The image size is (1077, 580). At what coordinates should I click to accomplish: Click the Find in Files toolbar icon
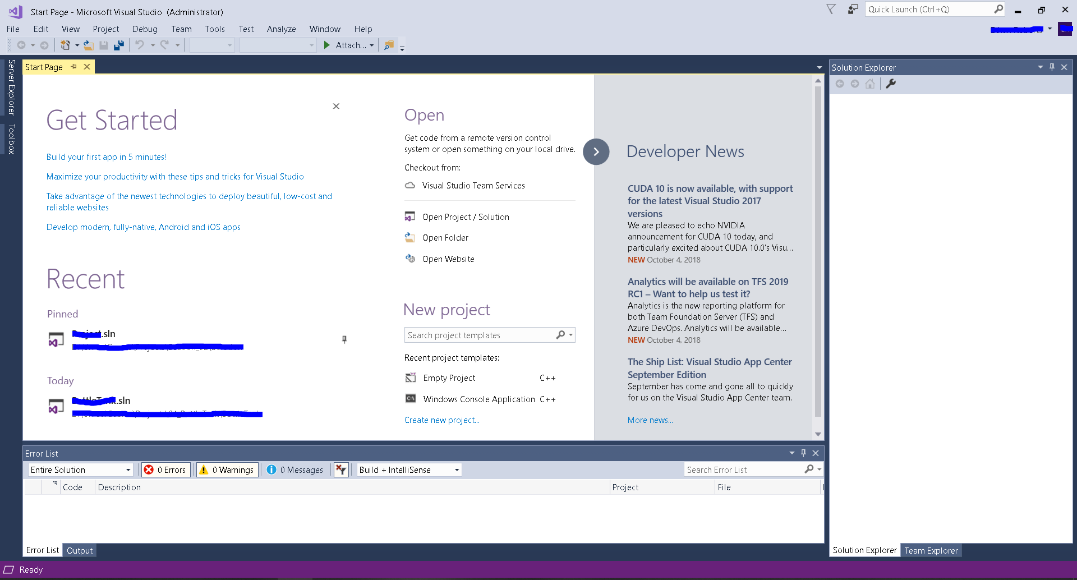389,45
